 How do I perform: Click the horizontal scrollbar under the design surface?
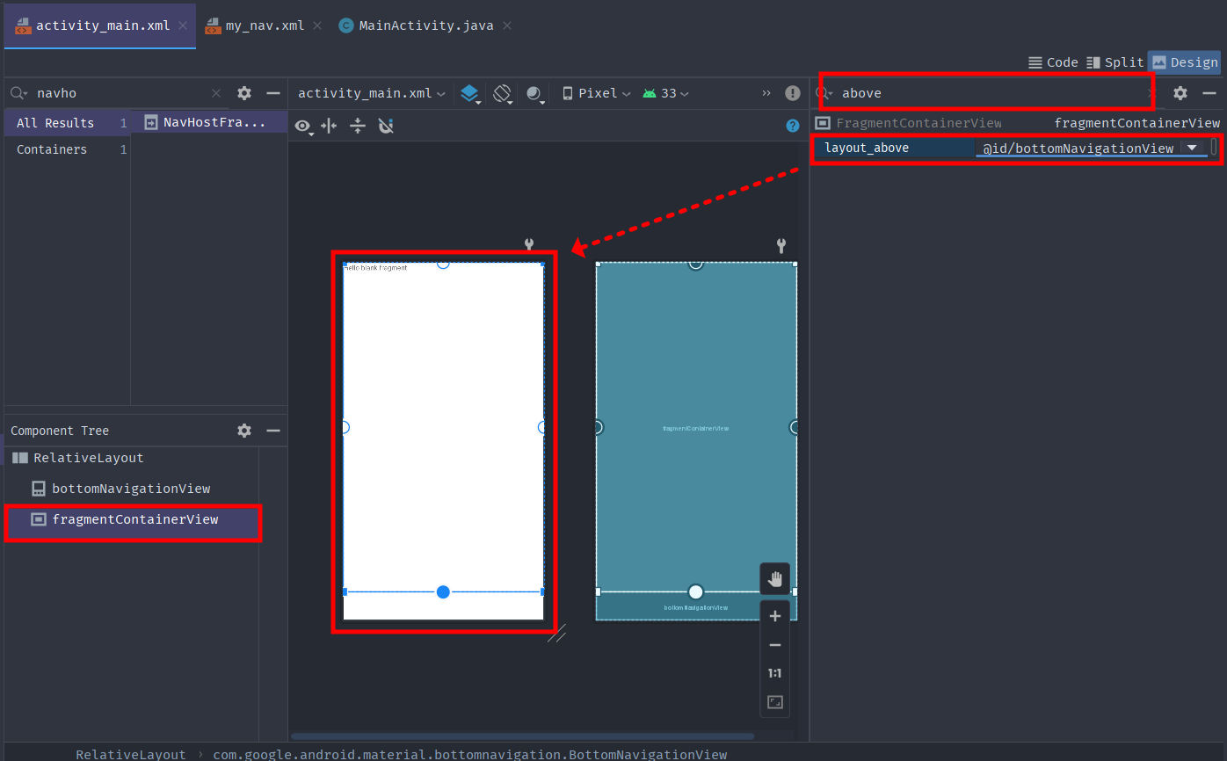pyautogui.click(x=522, y=736)
